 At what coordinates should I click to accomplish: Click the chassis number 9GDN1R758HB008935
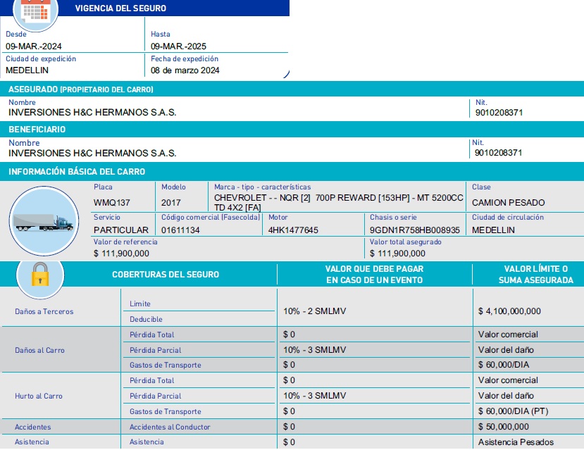pos(414,230)
